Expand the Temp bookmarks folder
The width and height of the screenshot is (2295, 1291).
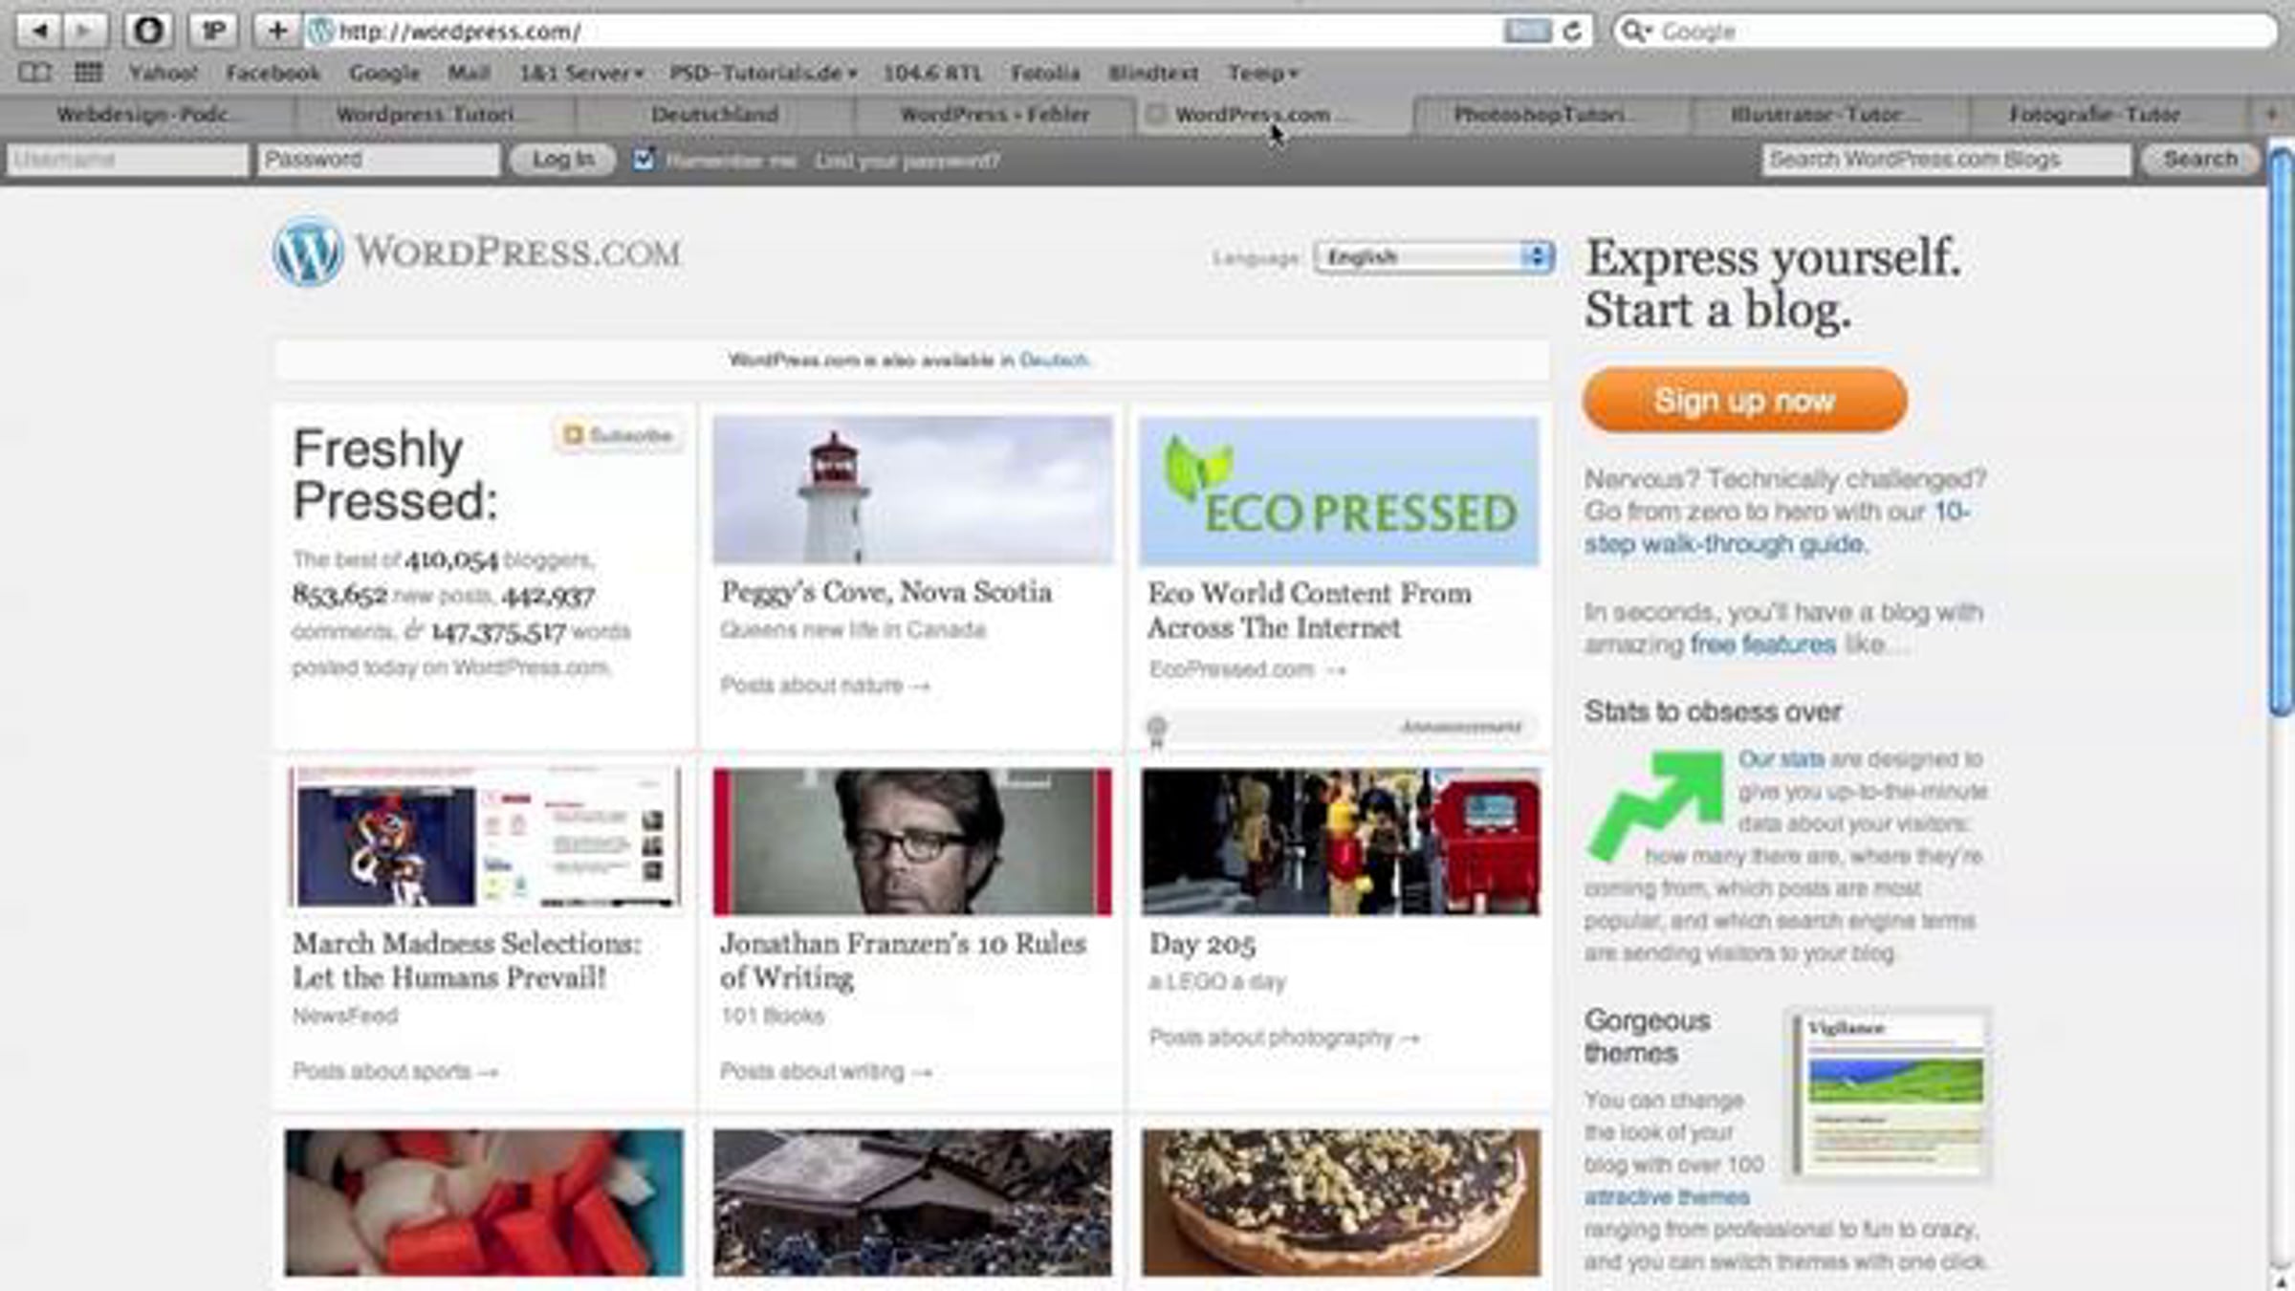coord(1262,73)
